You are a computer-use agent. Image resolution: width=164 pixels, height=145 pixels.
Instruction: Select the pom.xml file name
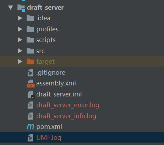click(x=49, y=127)
